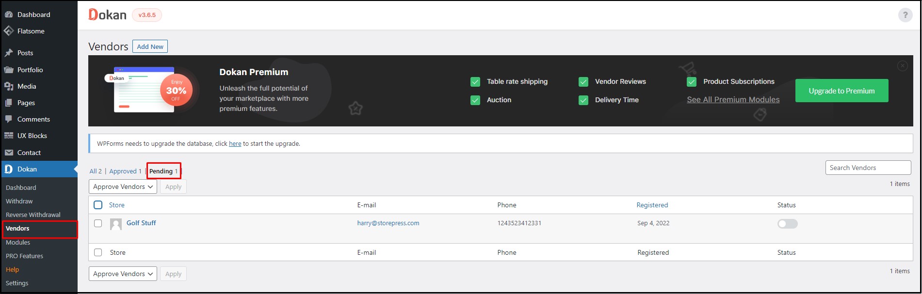
Task: Click the Add New vendor button
Action: click(x=150, y=46)
